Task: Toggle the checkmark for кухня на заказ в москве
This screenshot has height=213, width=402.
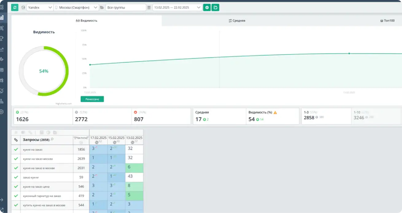Action: tap(16, 168)
